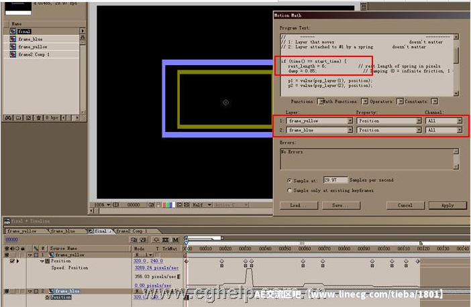Image resolution: width=471 pixels, height=307 pixels.
Task: Click the Save button in Motion Math
Action: pyautogui.click(x=341, y=205)
